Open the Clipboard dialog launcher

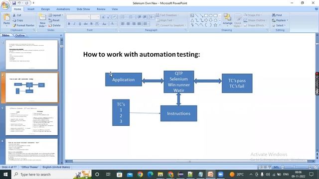click(34, 30)
